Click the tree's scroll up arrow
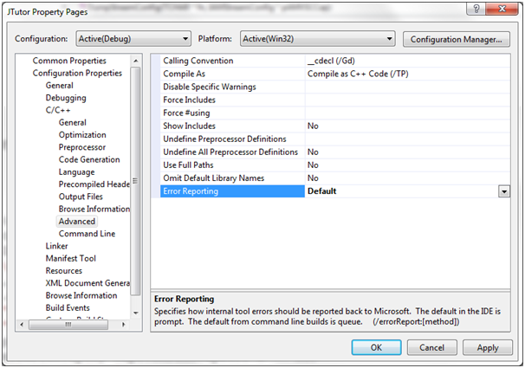The width and height of the screenshot is (525, 368). [136, 61]
